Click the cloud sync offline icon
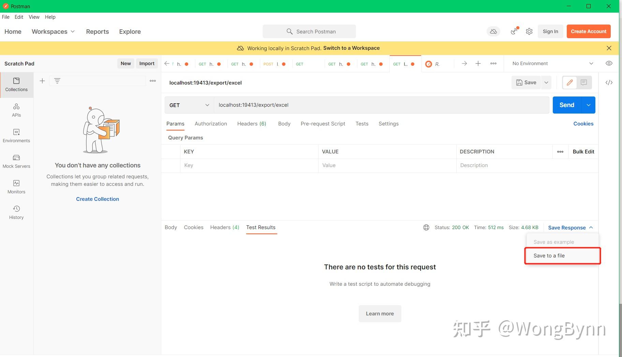622x357 pixels. (493, 31)
